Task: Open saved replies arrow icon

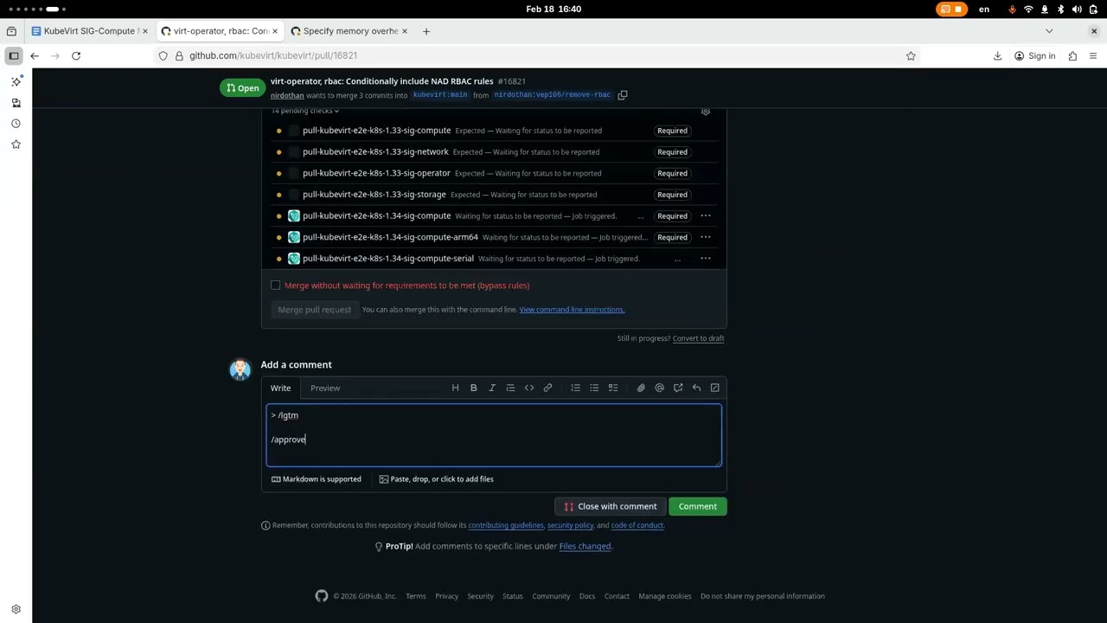Action: point(696,388)
